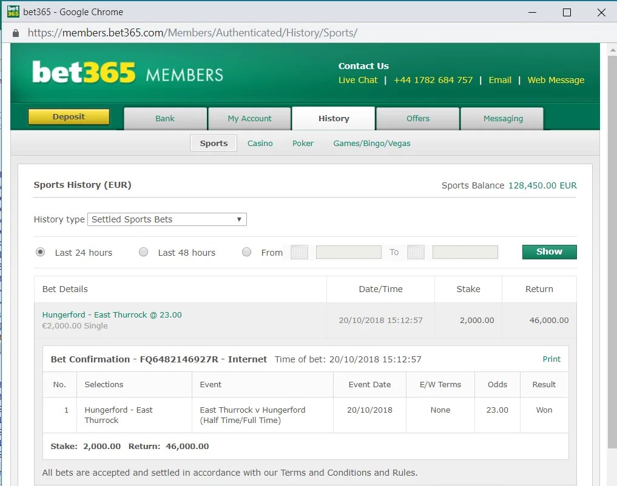This screenshot has width=617, height=486.
Task: Switch to Casino history
Action: (260, 144)
